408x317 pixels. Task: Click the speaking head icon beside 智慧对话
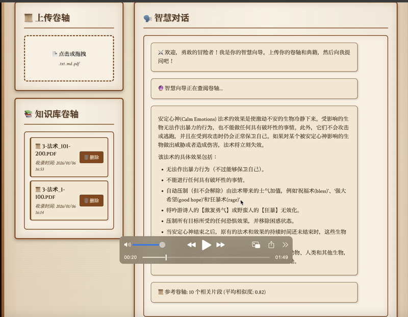147,18
